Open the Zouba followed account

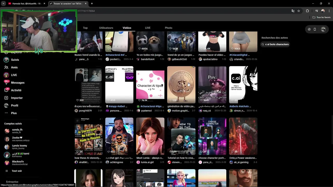coord(17,139)
